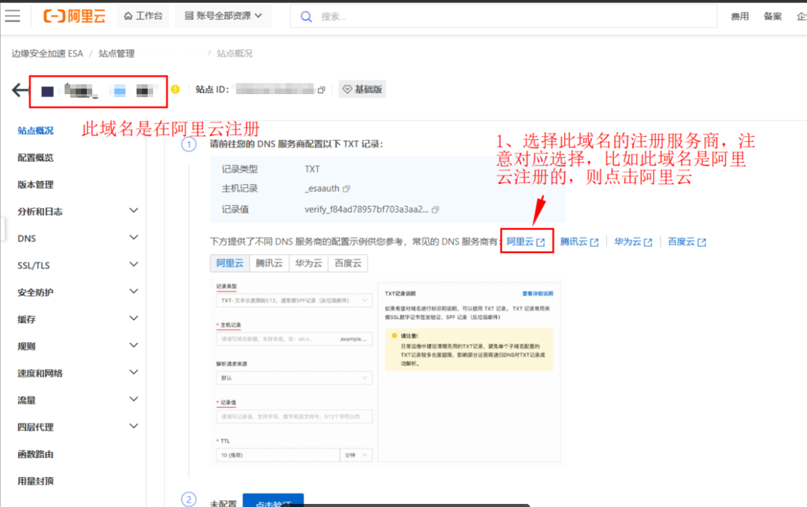Click into the top search field
The width and height of the screenshot is (807, 507).
click(x=504, y=17)
